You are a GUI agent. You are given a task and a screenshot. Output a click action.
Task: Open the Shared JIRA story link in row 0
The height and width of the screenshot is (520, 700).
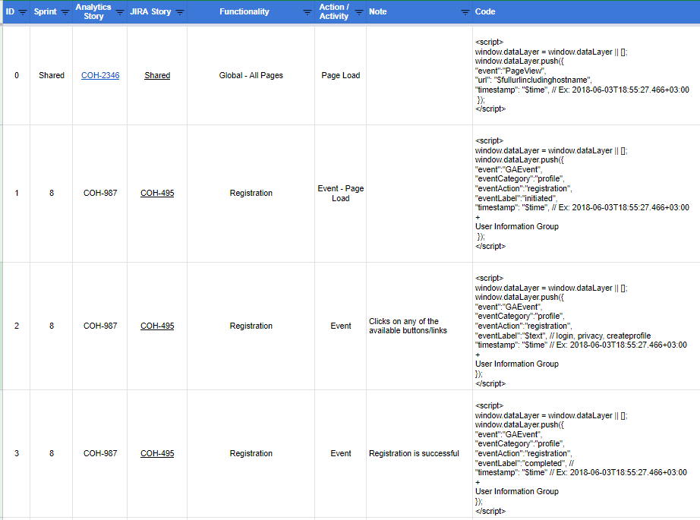click(157, 75)
